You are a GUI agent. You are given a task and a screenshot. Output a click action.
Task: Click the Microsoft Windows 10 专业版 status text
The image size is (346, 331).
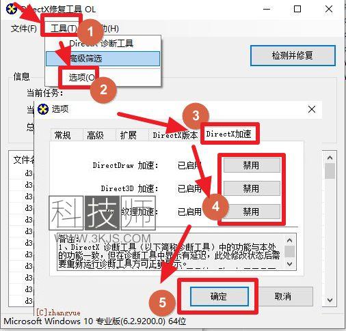pos(95,321)
